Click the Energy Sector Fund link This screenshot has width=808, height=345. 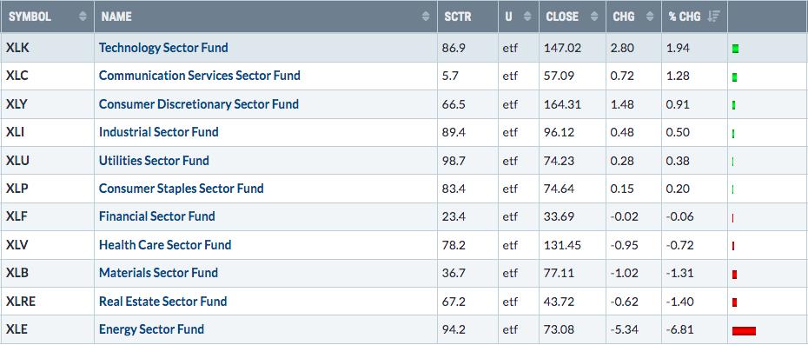coord(151,329)
